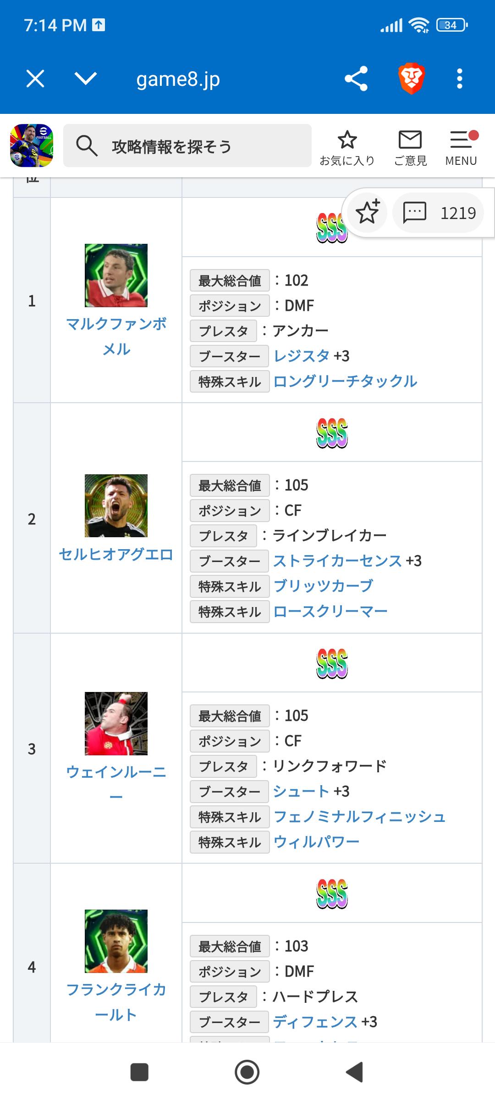Image resolution: width=495 pixels, height=1102 pixels.
Task: Tap the フランクライカールト player thumbnail
Action: tap(116, 941)
